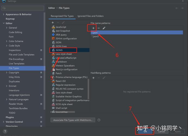Click help icon beside Associate File Types button
Image resolution: width=188 pixels, height=136 pixels.
(x=99, y=120)
